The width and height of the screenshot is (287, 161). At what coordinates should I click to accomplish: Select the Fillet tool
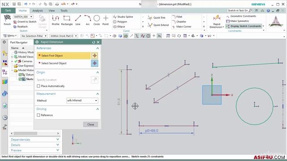coord(177,17)
